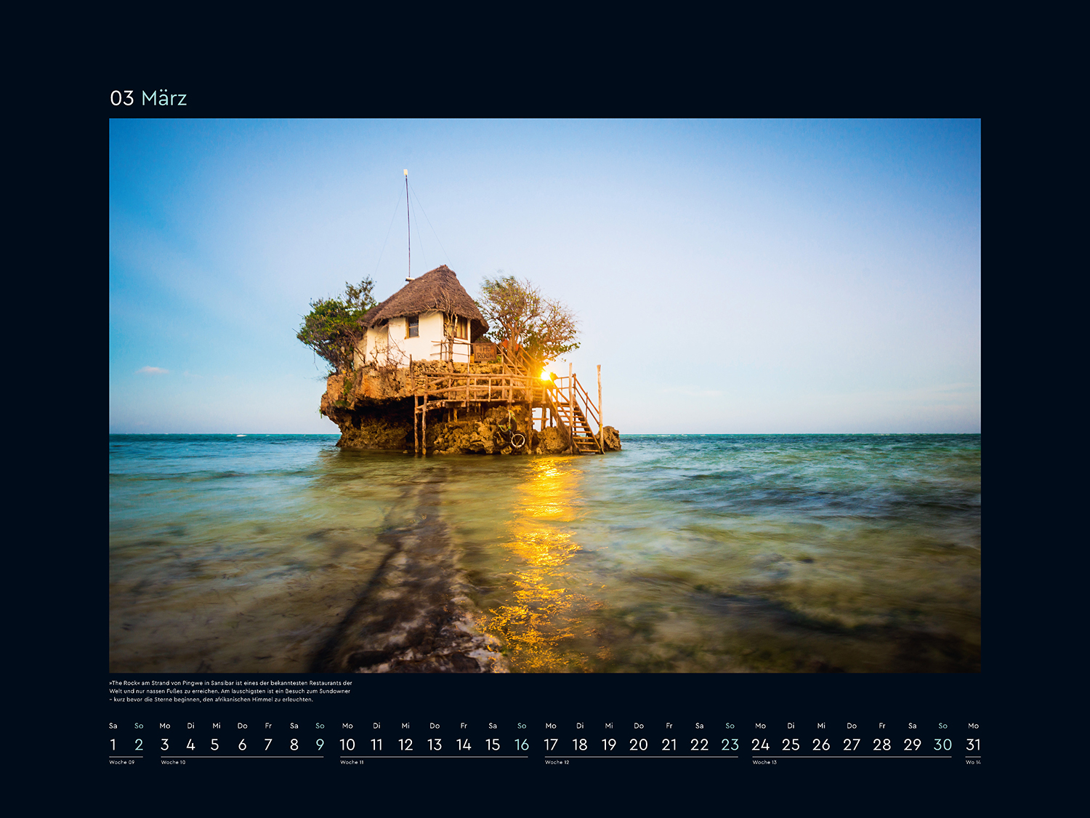
Task: Select Sunday, March 9
Action: (x=320, y=745)
